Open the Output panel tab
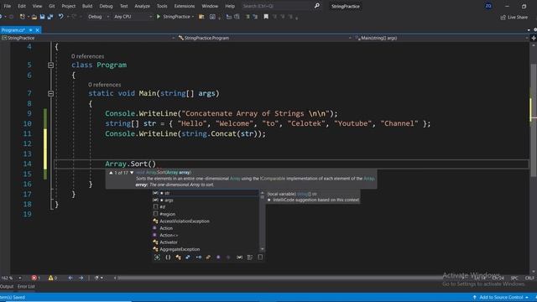This screenshot has width=537, height=302. coord(7,287)
